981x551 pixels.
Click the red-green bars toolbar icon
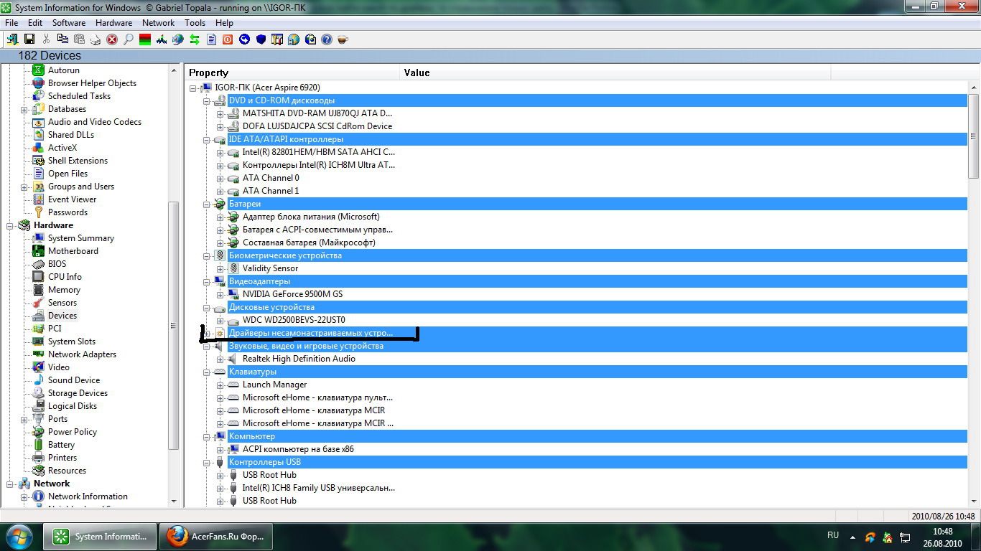coord(145,39)
